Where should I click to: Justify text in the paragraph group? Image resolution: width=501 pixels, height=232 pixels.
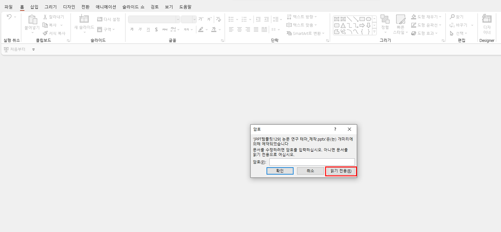pyautogui.click(x=256, y=30)
